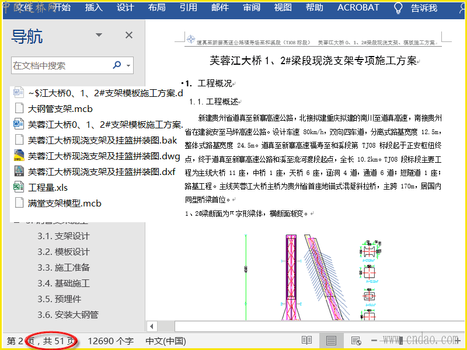Open the 插入 ribbon tab
The image size is (467, 350).
pos(94,8)
